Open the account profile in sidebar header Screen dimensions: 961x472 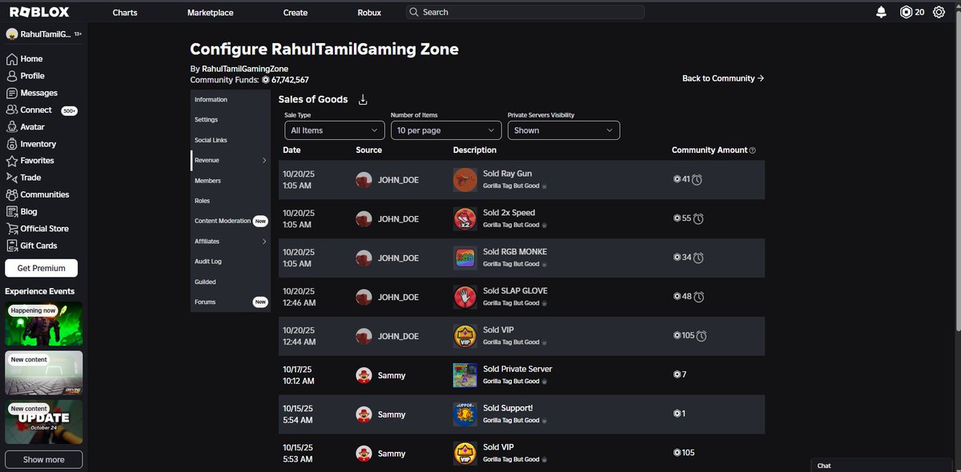(x=43, y=34)
